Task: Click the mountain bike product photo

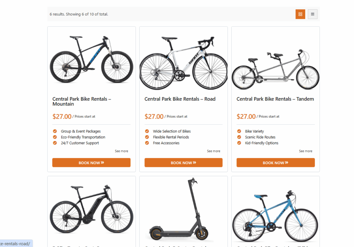Action: pyautogui.click(x=91, y=59)
